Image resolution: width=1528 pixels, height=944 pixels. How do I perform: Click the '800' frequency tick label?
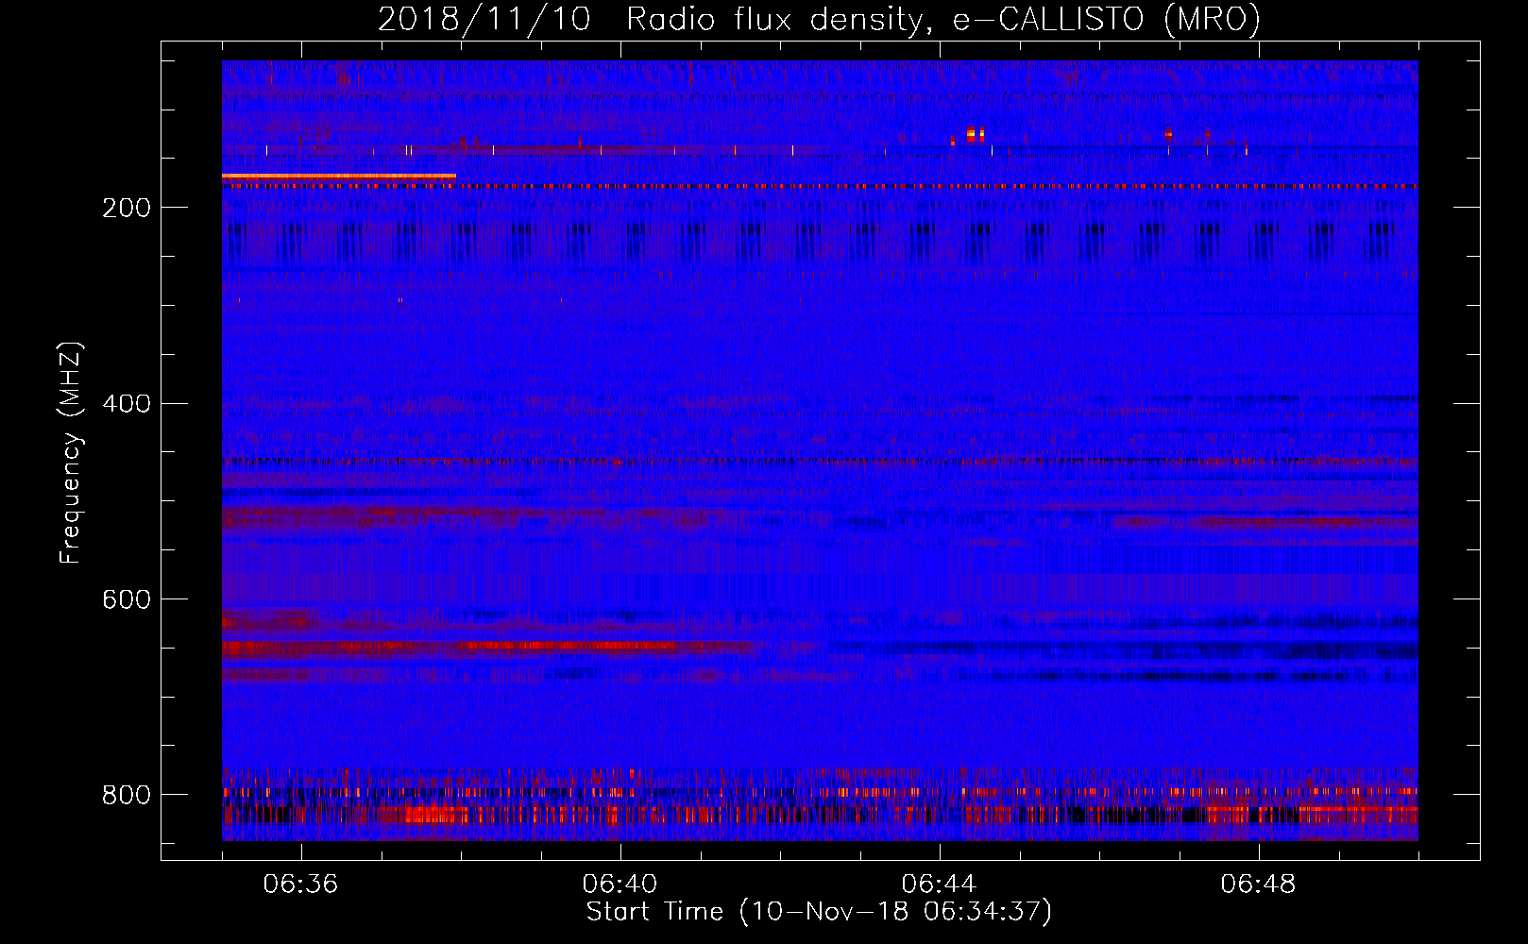127,796
